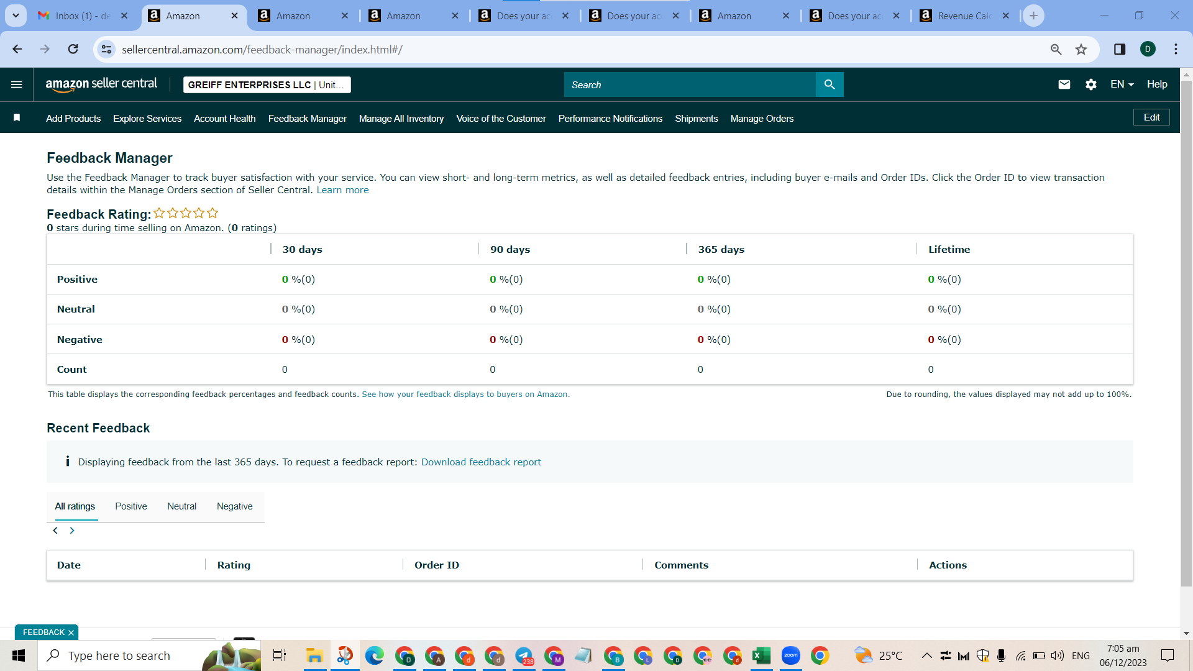The width and height of the screenshot is (1193, 671).
Task: Open Account Health menu item
Action: tap(225, 119)
